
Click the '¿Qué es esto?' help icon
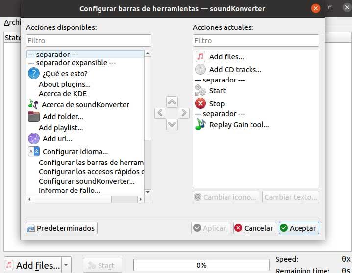[x=34, y=74]
